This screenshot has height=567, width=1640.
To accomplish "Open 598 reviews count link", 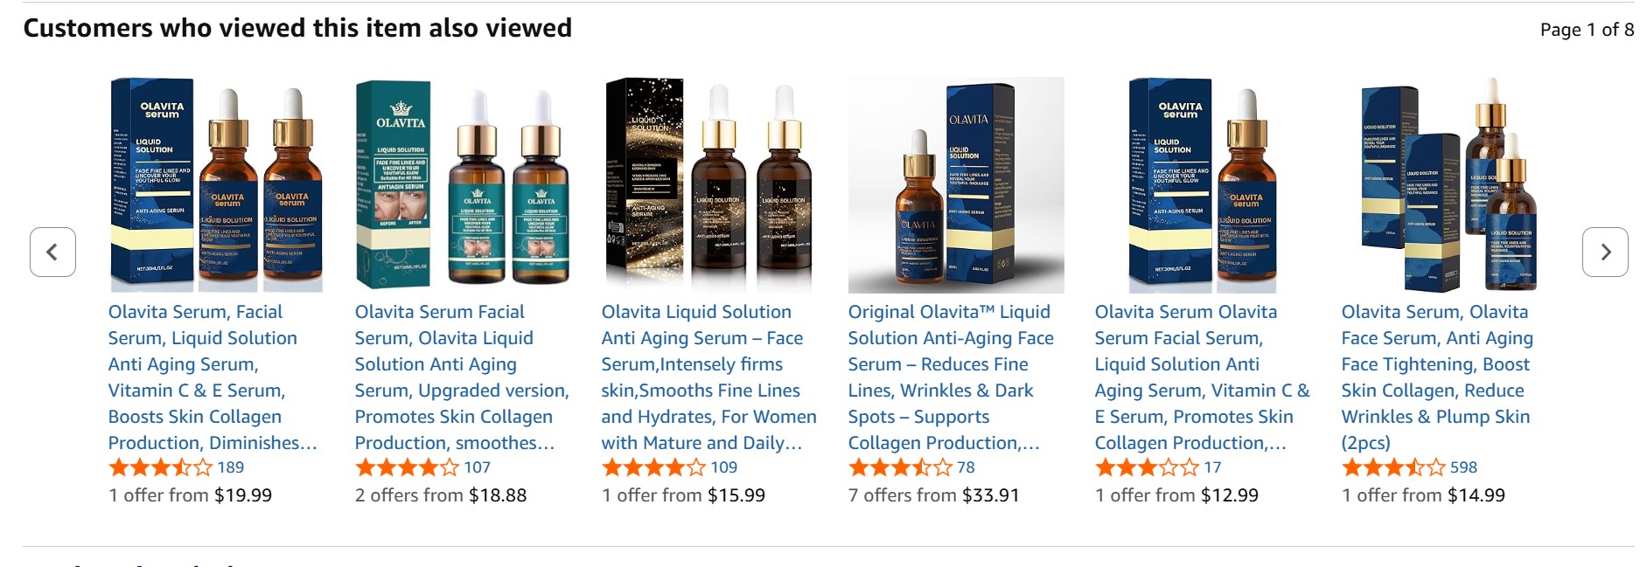I will pyautogui.click(x=1463, y=467).
